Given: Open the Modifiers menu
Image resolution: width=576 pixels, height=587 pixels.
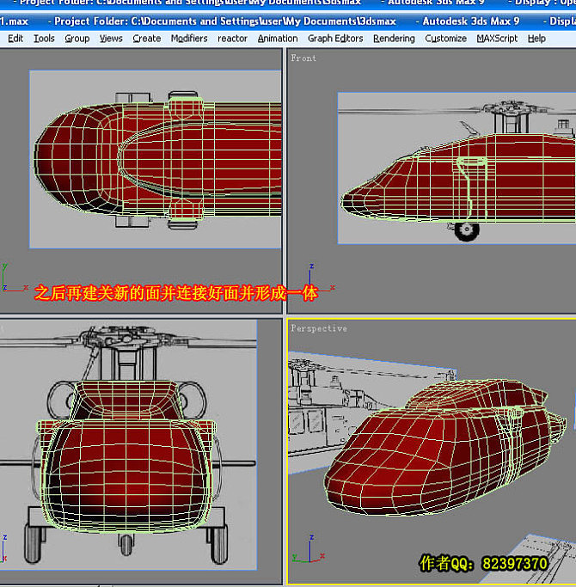Looking at the screenshot, I should [x=189, y=39].
